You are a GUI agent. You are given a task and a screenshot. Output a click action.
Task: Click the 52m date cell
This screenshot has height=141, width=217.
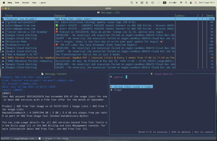(211, 19)
